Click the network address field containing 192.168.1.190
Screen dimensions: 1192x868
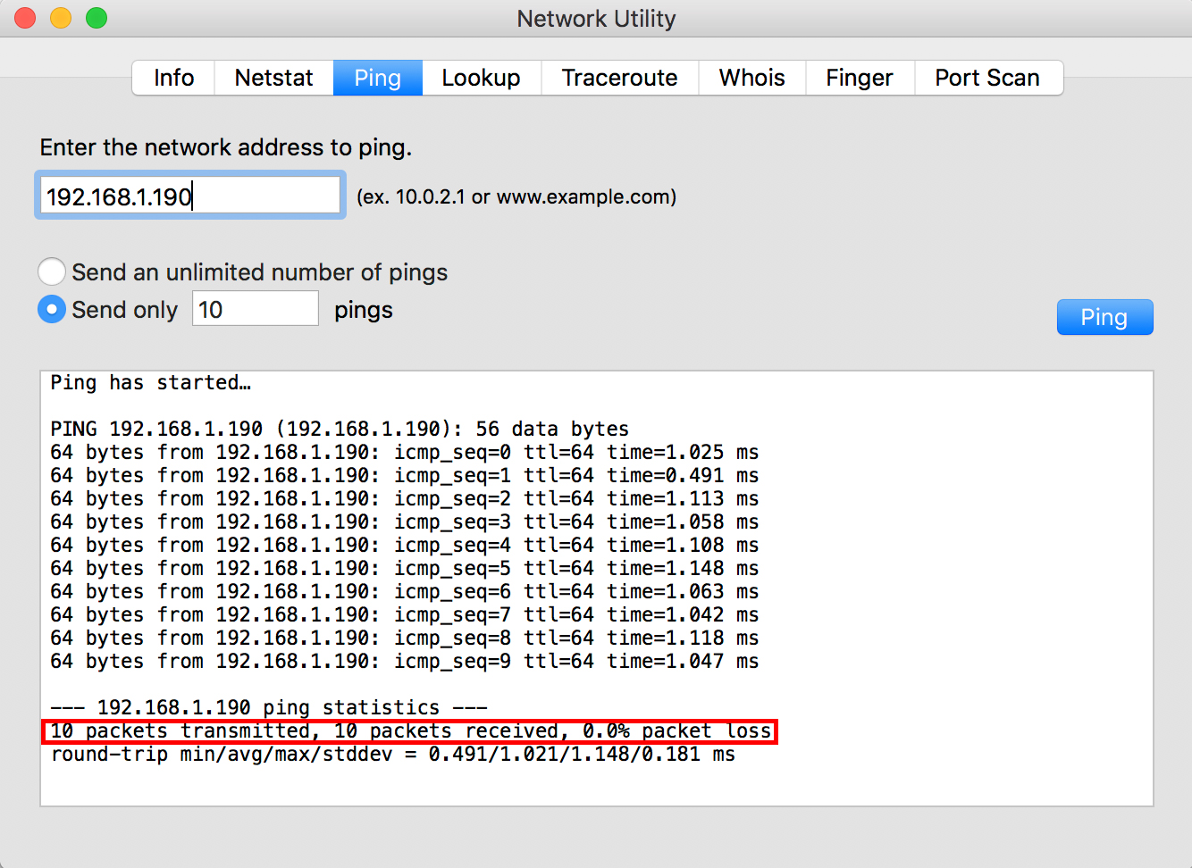[x=189, y=196]
